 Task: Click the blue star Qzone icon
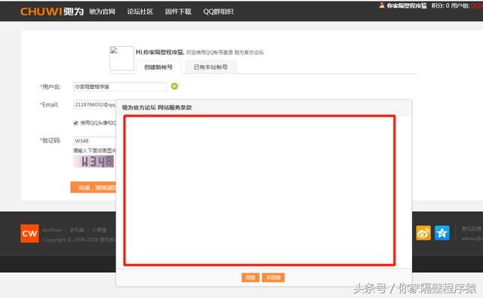coord(442,232)
